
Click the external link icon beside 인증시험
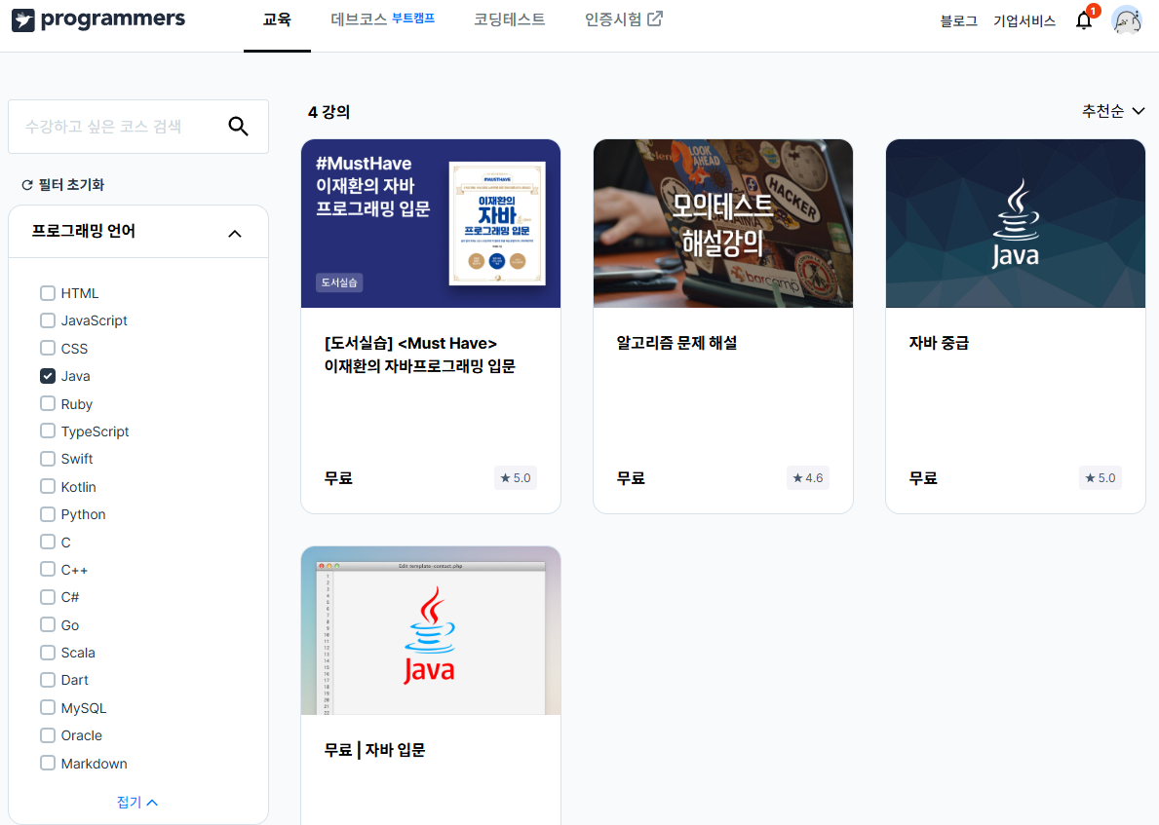click(x=655, y=19)
